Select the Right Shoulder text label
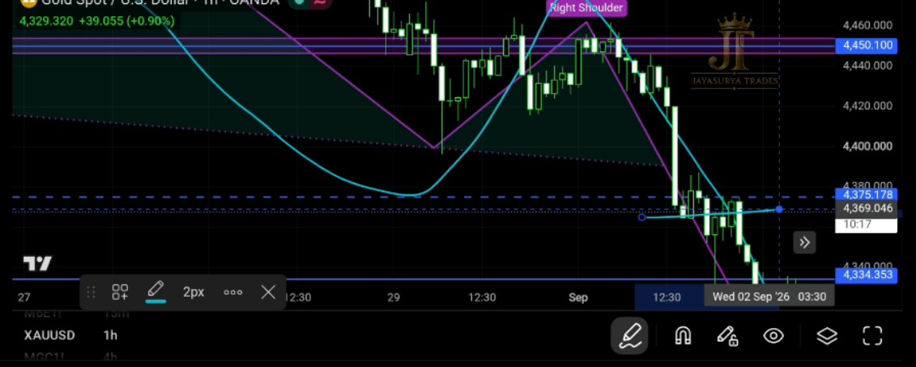This screenshot has width=916, height=367. coord(587,8)
